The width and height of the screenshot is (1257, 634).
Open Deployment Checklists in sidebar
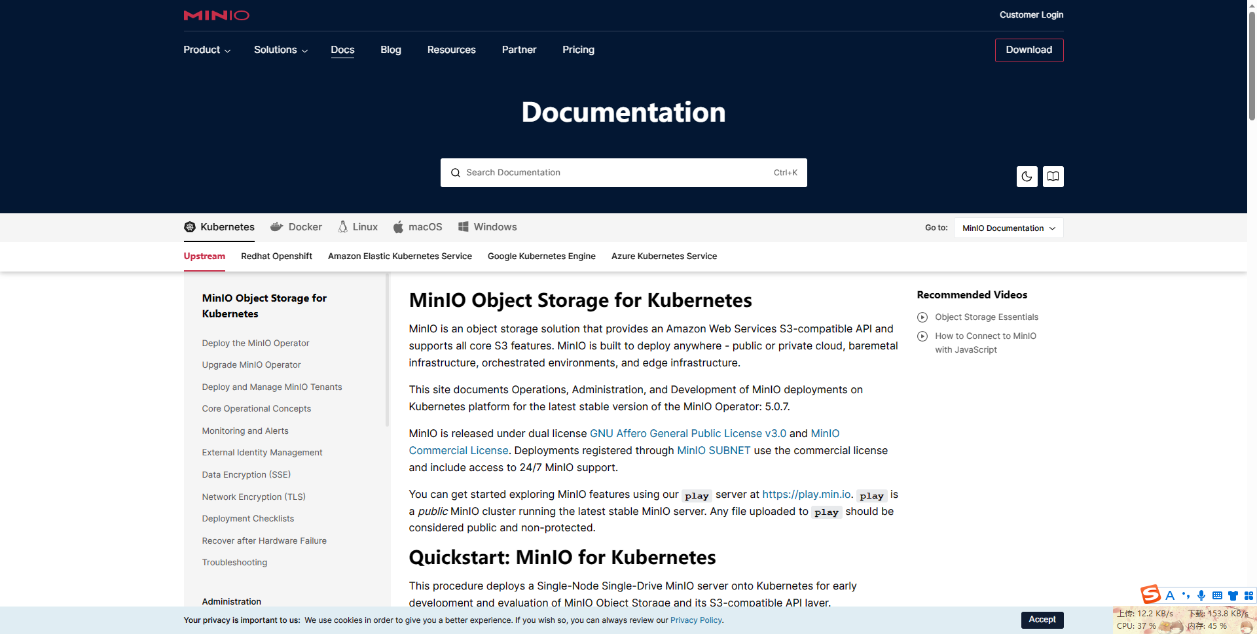coord(248,518)
